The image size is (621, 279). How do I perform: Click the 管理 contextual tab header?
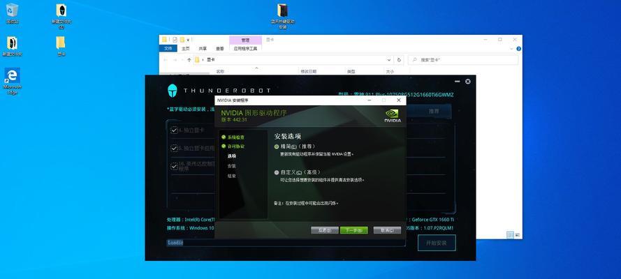[x=245, y=40]
